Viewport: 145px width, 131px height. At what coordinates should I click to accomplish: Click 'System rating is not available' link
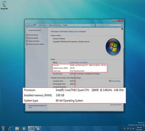[79, 62]
